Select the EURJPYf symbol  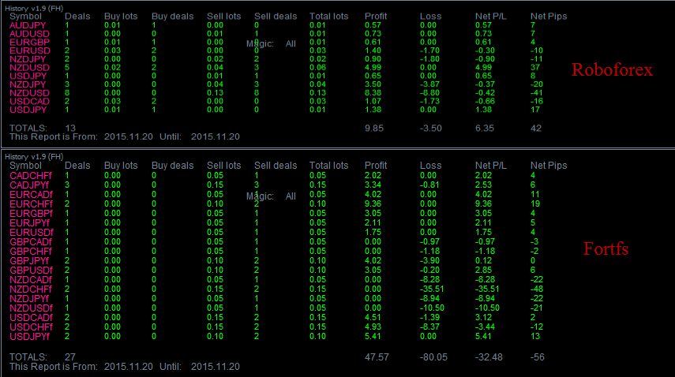pyautogui.click(x=30, y=222)
